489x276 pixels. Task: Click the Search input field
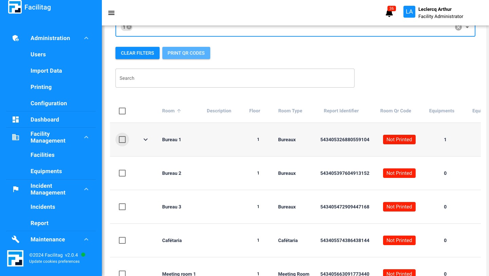tap(235, 78)
